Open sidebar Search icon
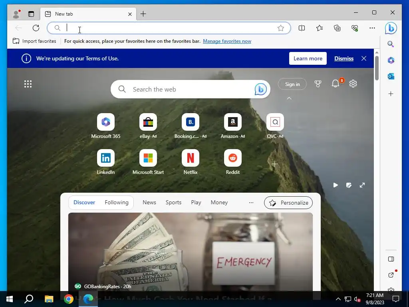Image resolution: width=409 pixels, height=307 pixels. 391,44
